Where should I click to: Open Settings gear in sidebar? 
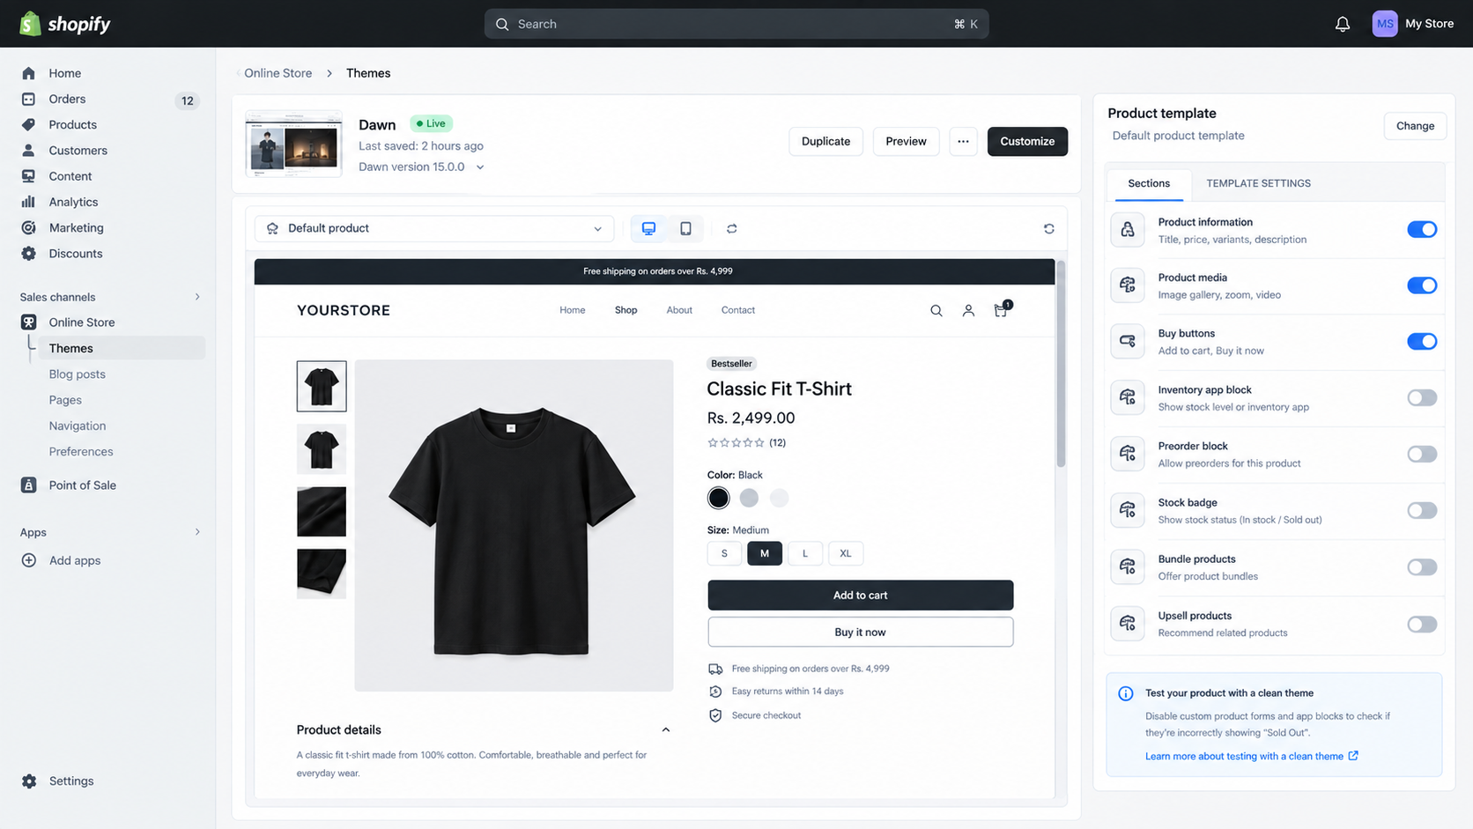[x=29, y=781]
